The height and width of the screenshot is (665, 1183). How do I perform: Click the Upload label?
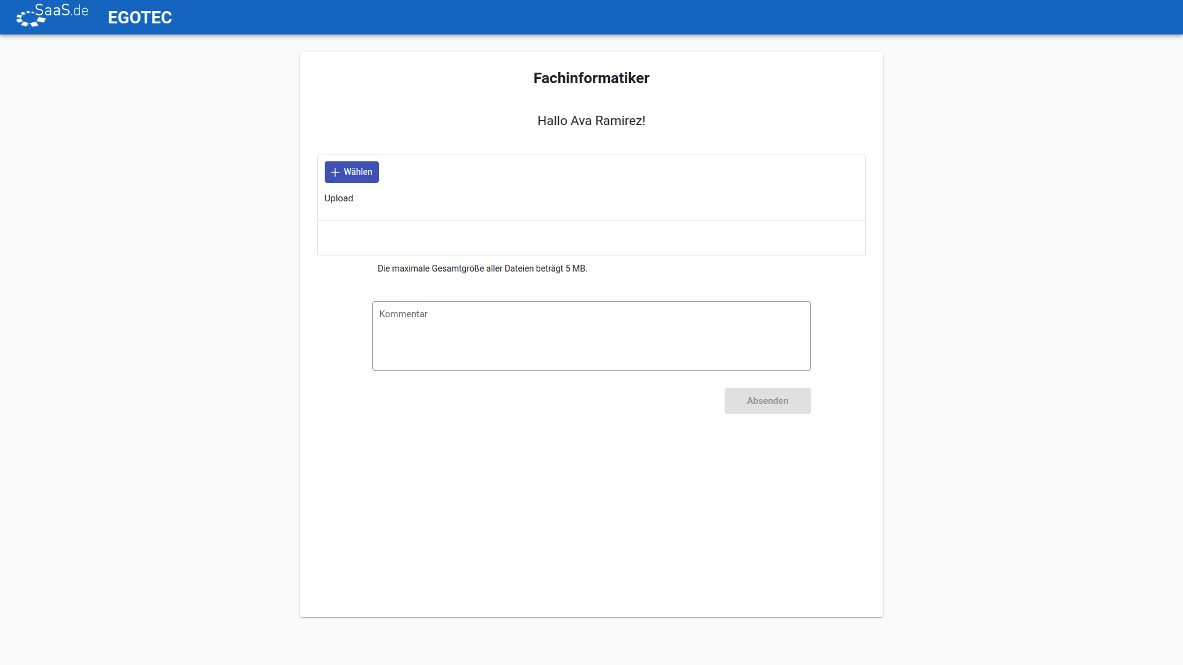click(x=339, y=198)
